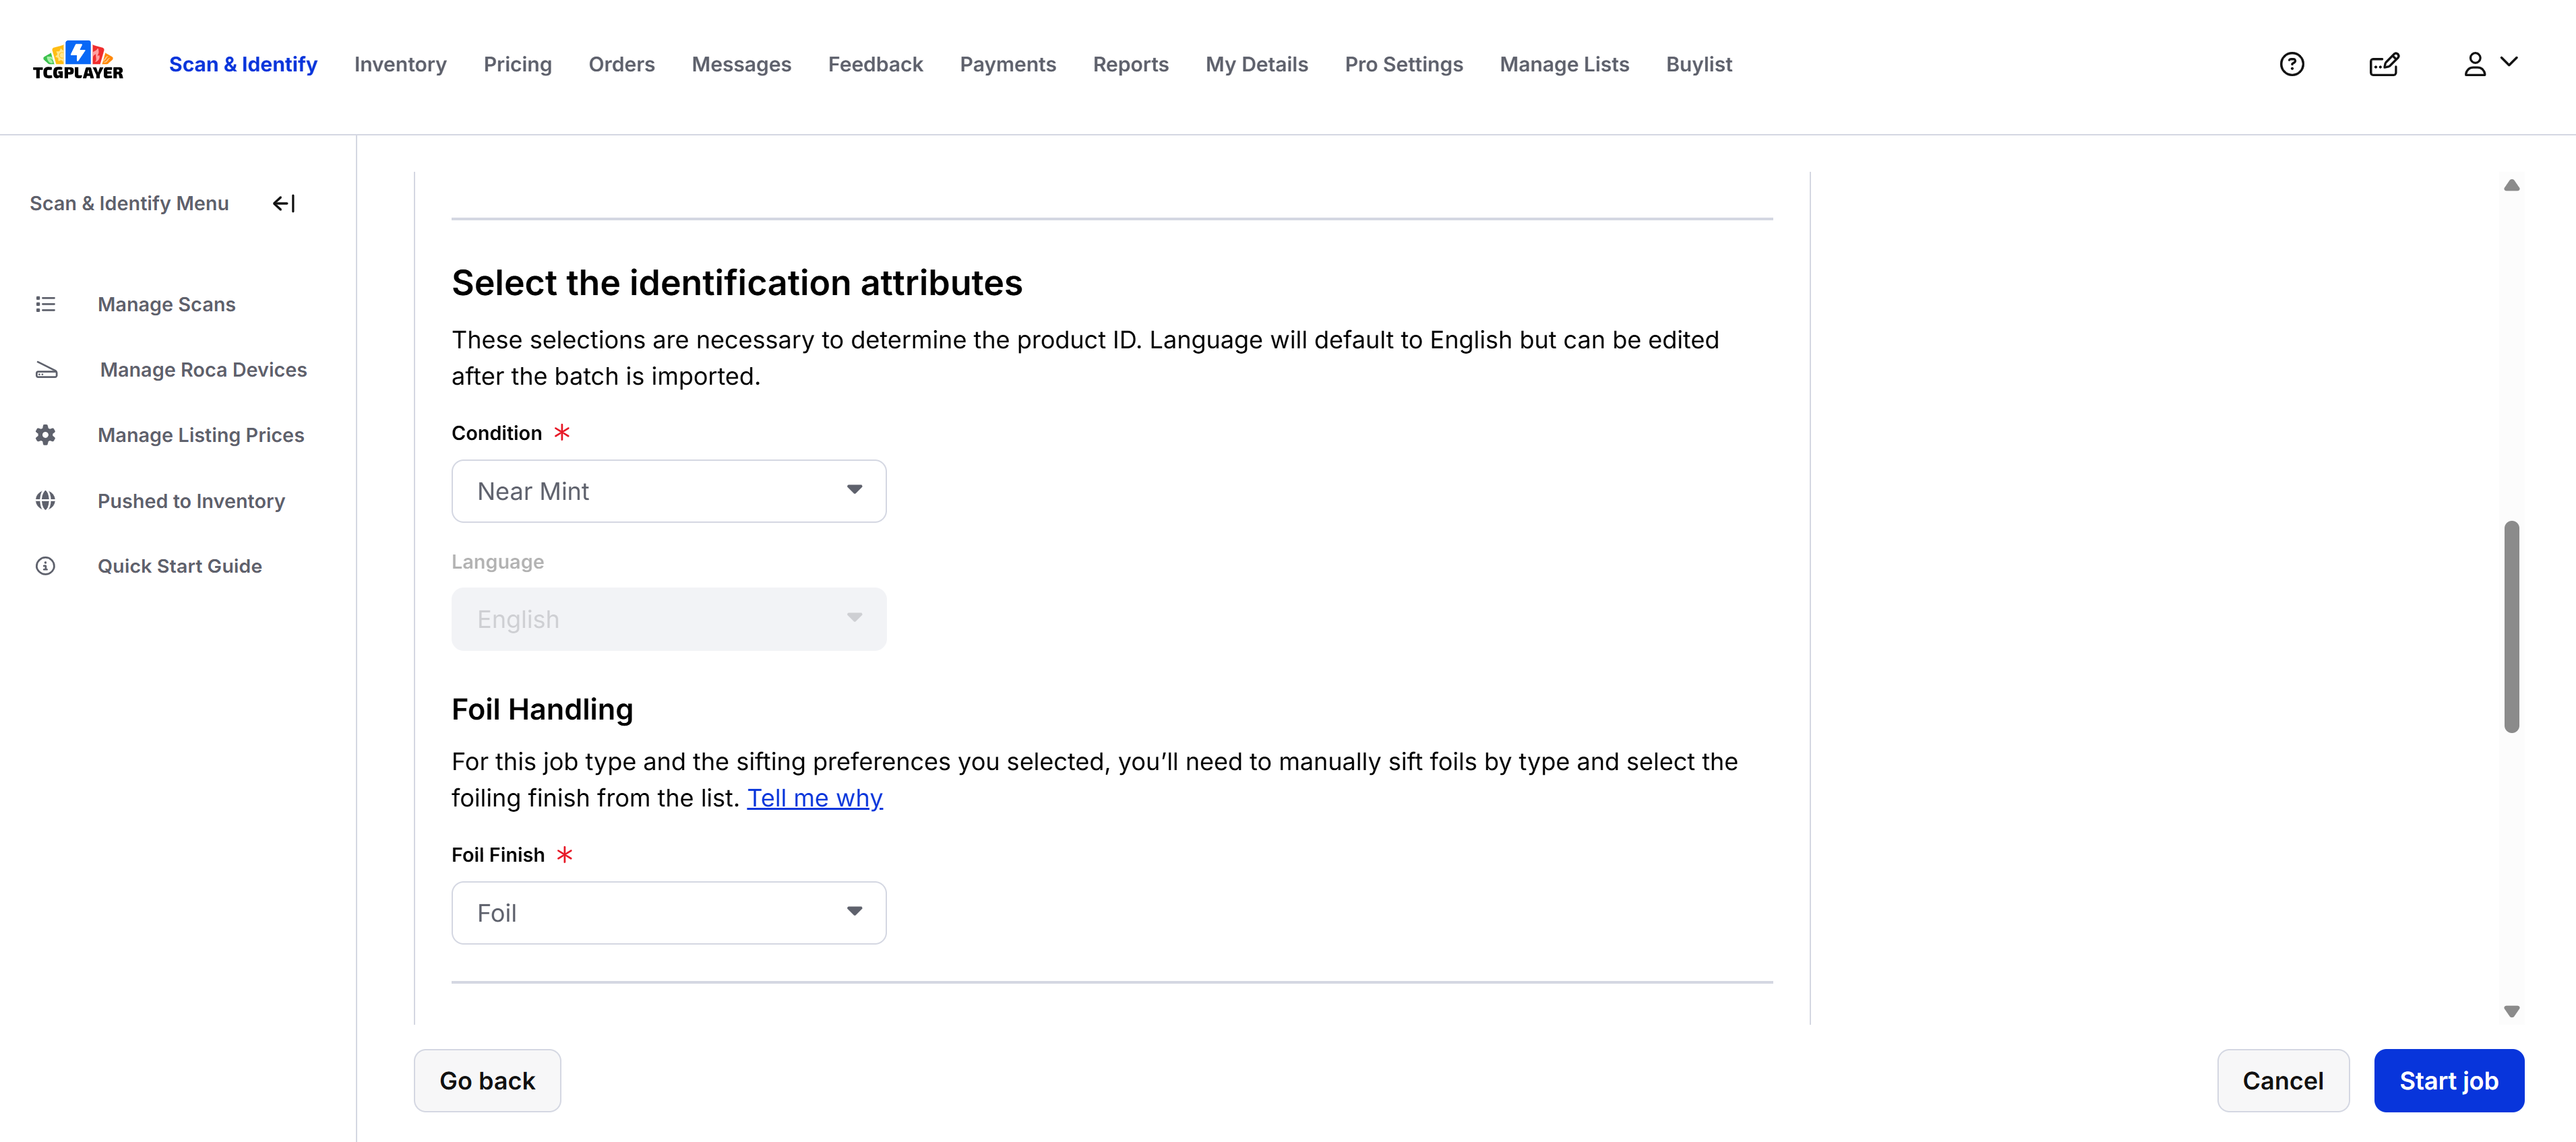2576x1142 pixels.
Task: Collapse the Scan & Identify Menu sidebar
Action: 284,203
